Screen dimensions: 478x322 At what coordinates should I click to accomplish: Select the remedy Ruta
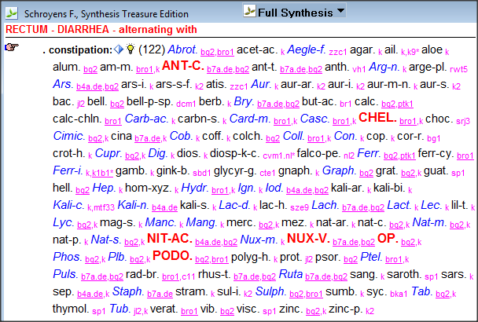(x=291, y=274)
